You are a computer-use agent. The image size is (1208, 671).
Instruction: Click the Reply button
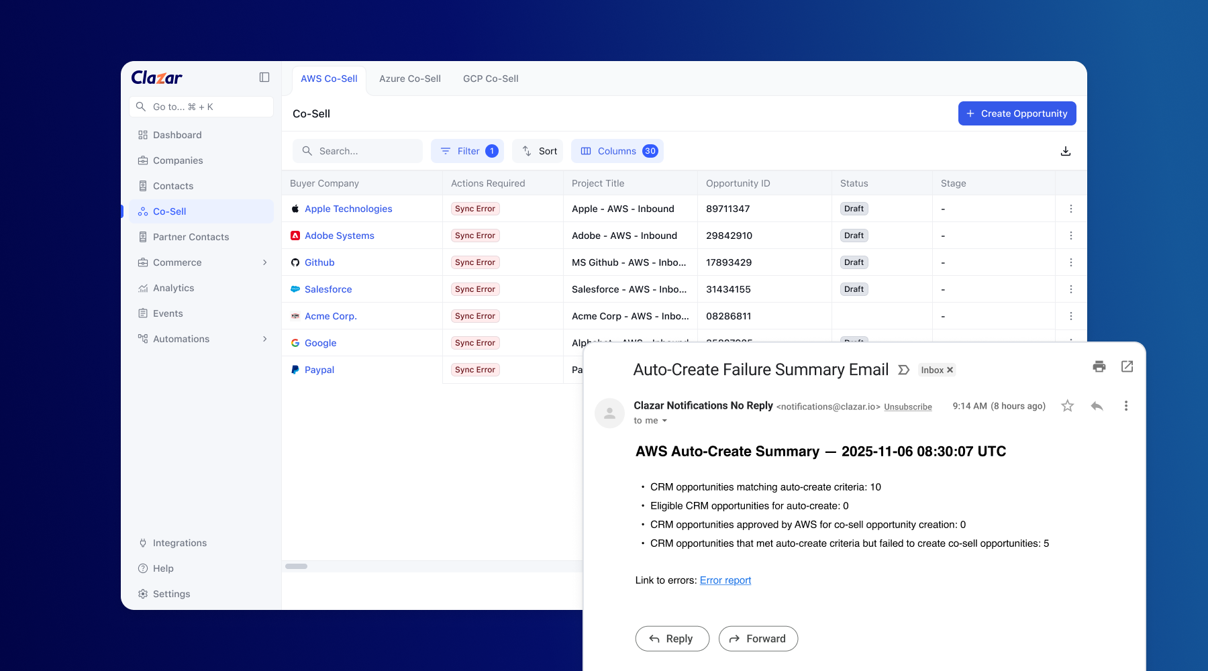pyautogui.click(x=672, y=639)
